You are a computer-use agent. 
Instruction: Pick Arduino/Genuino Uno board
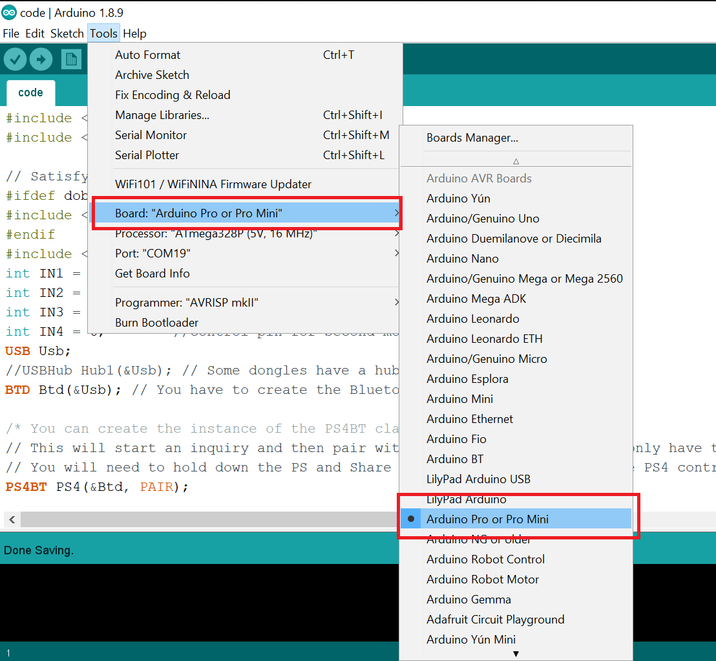click(x=516, y=219)
